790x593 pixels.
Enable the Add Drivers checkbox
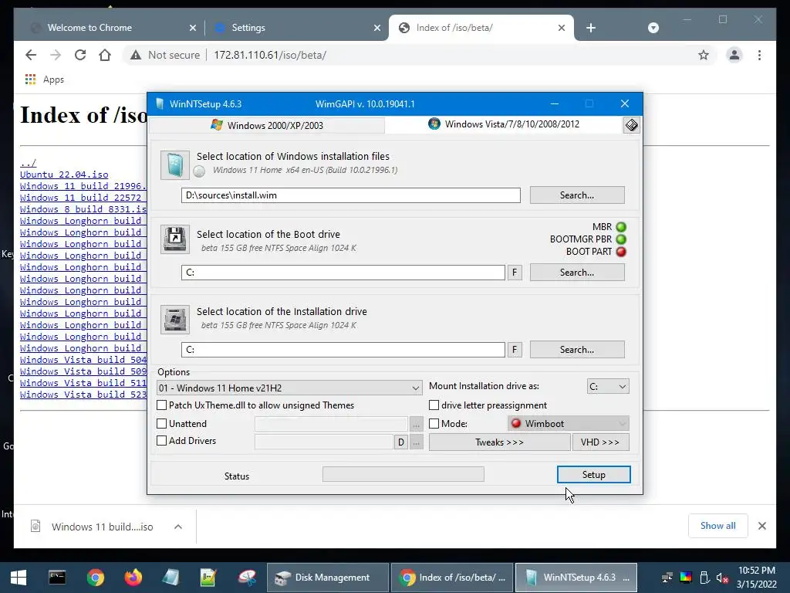tap(162, 441)
